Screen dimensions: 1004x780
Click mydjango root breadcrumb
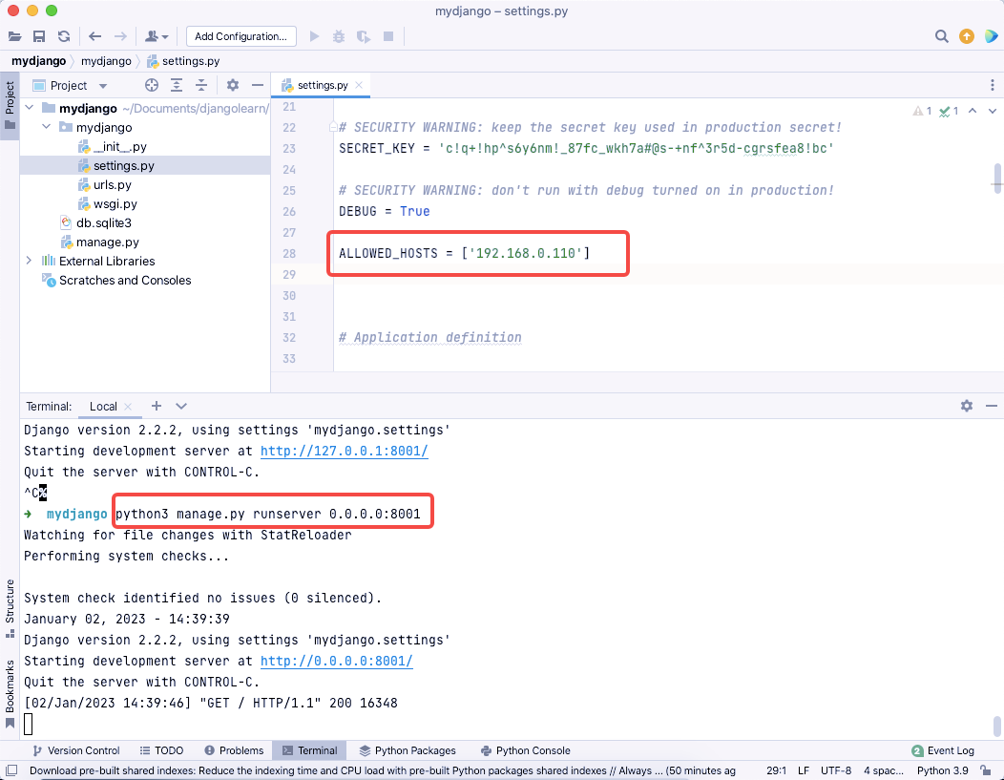click(38, 61)
